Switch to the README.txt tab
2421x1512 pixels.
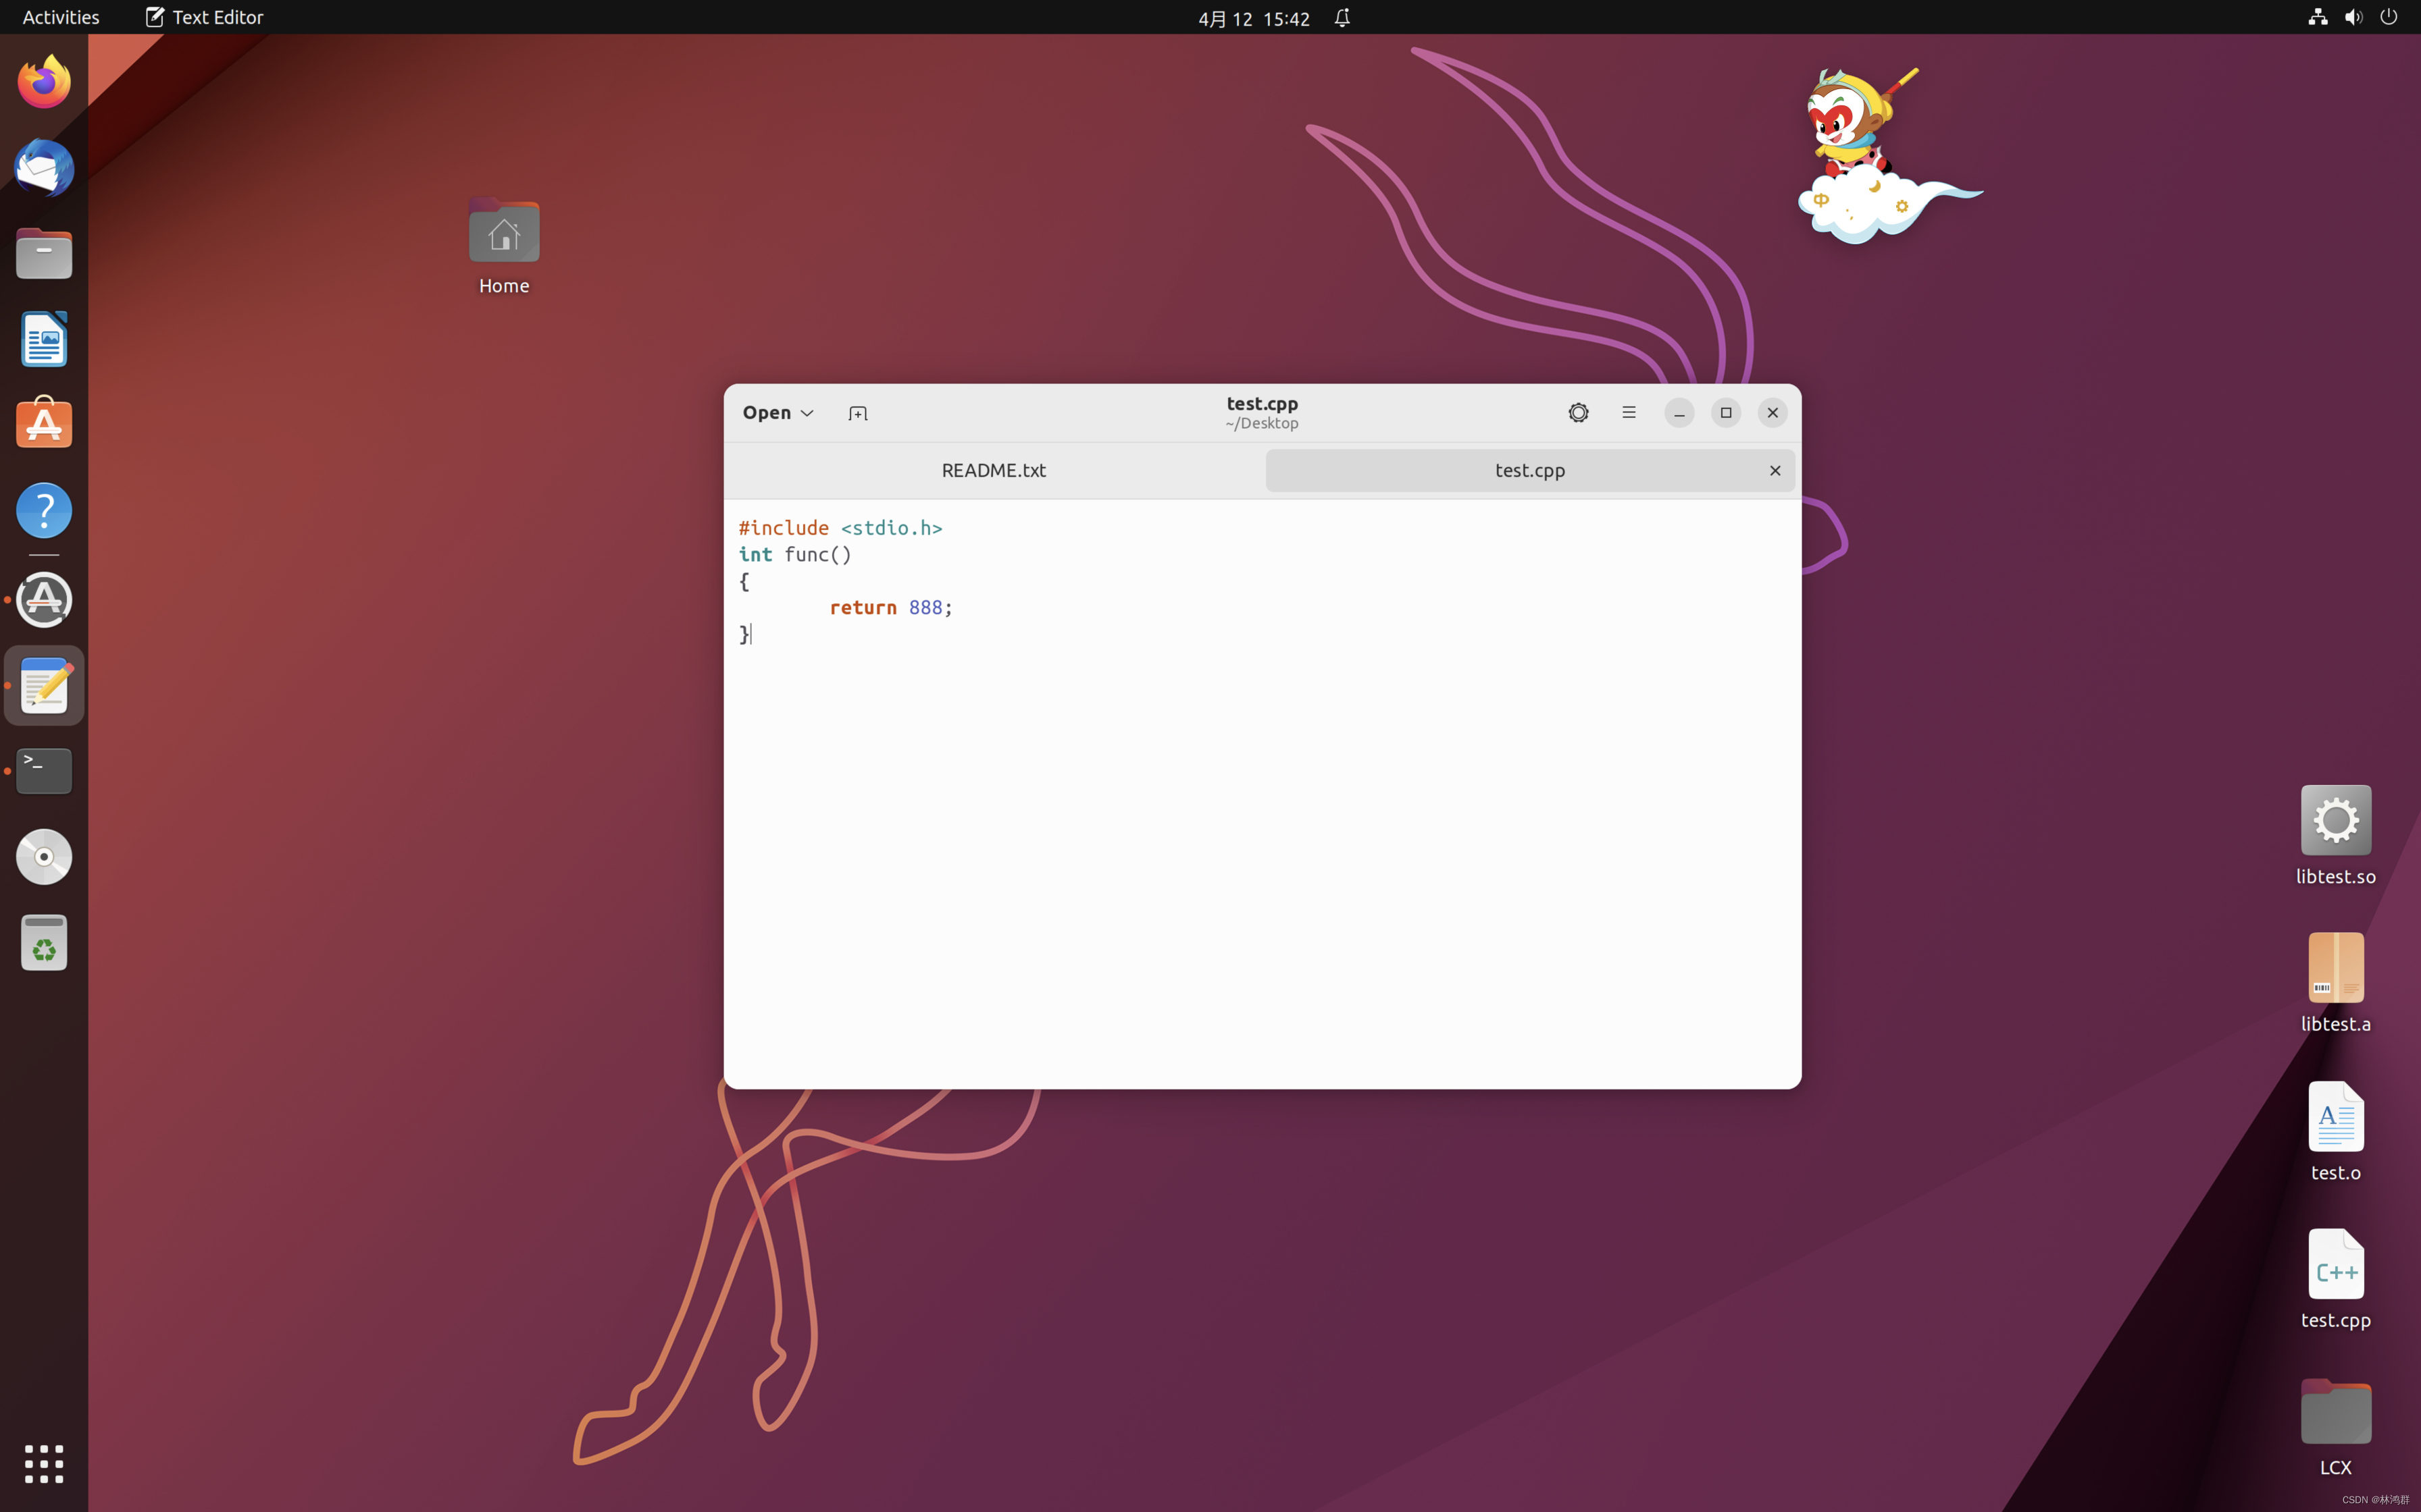click(994, 470)
